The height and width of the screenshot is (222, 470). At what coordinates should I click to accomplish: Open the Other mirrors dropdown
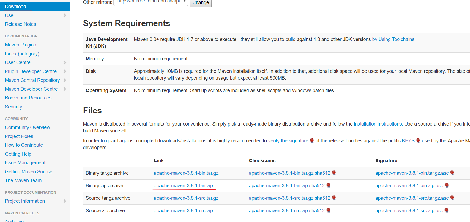pos(151,2)
